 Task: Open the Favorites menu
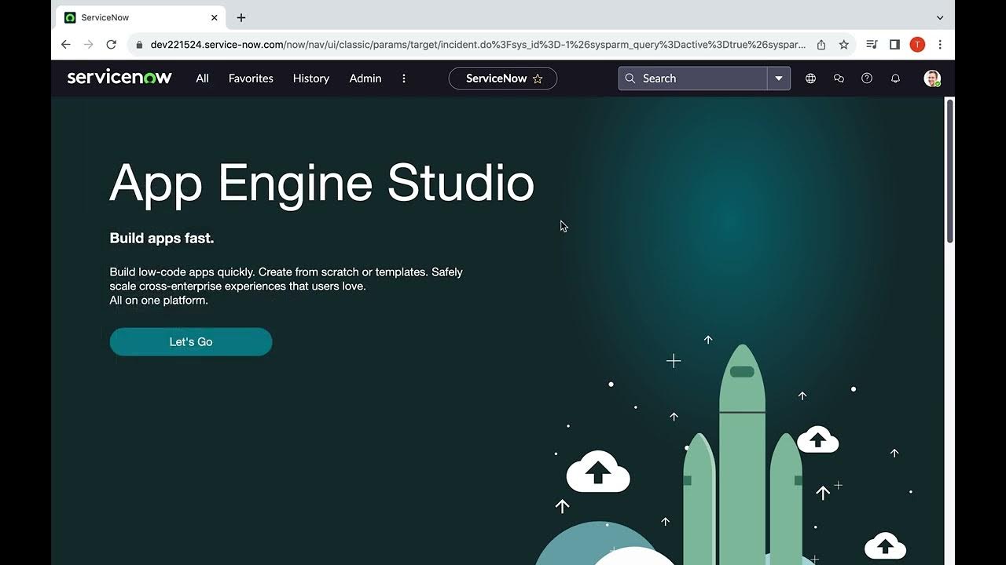pos(251,78)
